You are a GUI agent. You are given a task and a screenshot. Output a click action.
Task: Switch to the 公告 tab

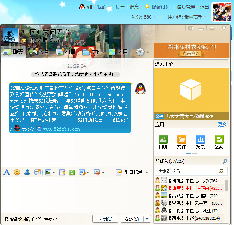tap(39, 52)
